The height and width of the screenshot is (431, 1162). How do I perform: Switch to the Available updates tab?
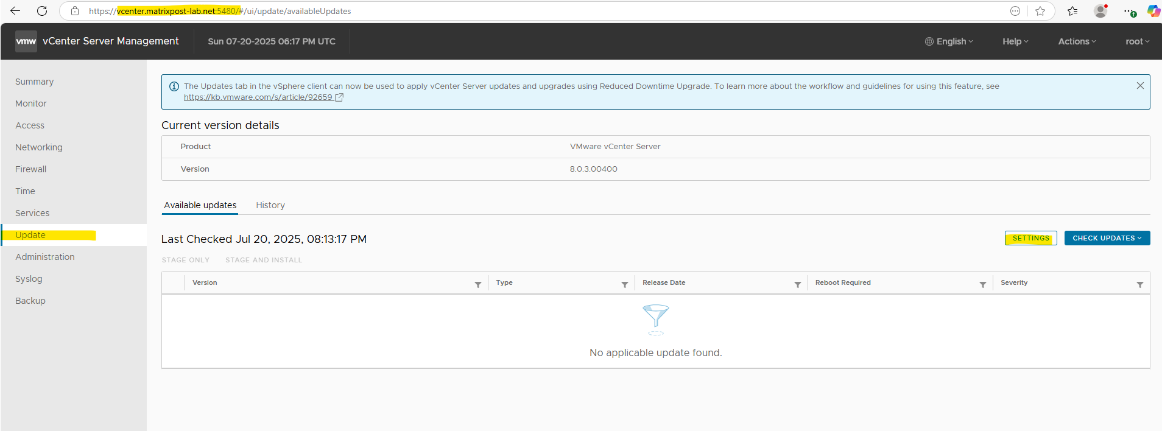pos(200,205)
